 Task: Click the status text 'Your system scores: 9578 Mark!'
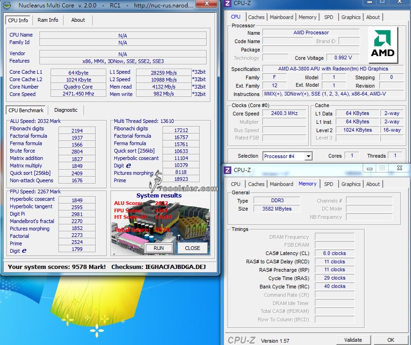pyautogui.click(x=57, y=267)
